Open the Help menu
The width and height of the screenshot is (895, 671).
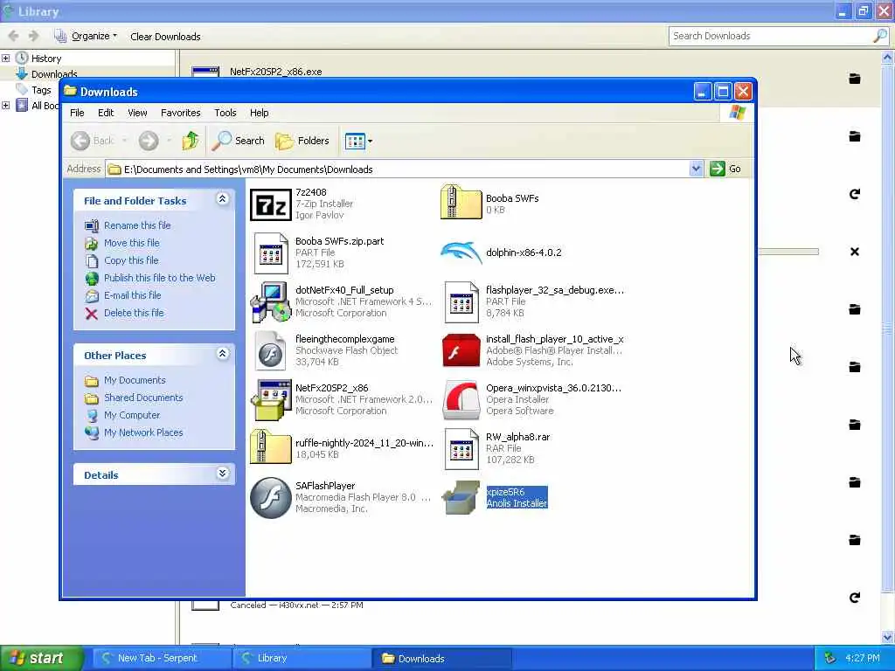(259, 113)
